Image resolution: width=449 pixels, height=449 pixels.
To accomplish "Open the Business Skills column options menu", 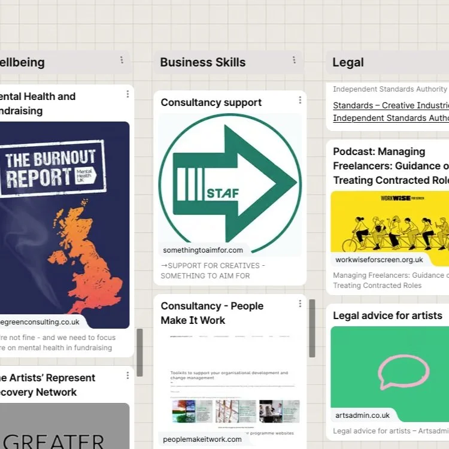I will [x=294, y=60].
